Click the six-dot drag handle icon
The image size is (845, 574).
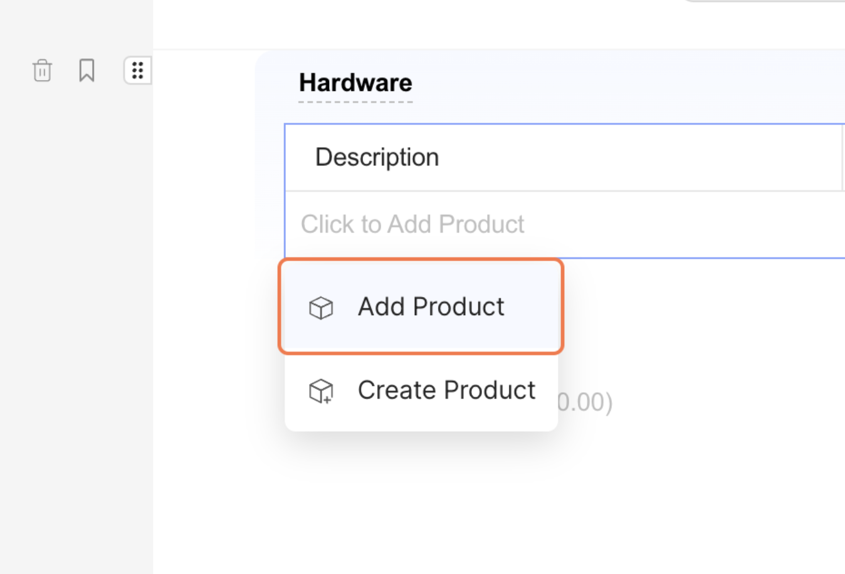pyautogui.click(x=137, y=70)
